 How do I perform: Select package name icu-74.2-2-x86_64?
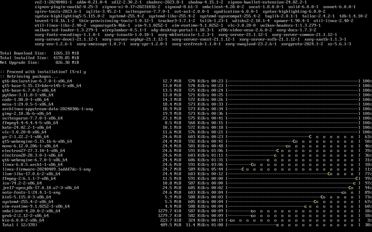pyautogui.click(x=22, y=183)
